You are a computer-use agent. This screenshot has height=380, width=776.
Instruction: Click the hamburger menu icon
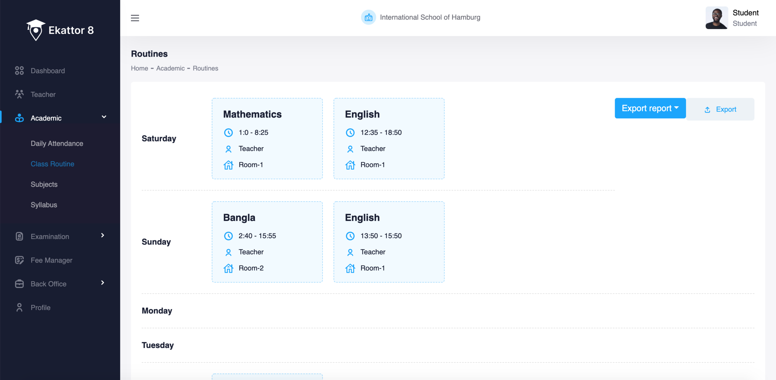(135, 18)
